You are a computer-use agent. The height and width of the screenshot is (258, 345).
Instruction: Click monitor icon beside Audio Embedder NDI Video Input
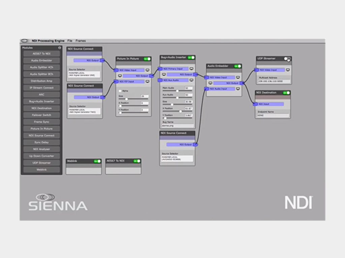[x=238, y=78]
